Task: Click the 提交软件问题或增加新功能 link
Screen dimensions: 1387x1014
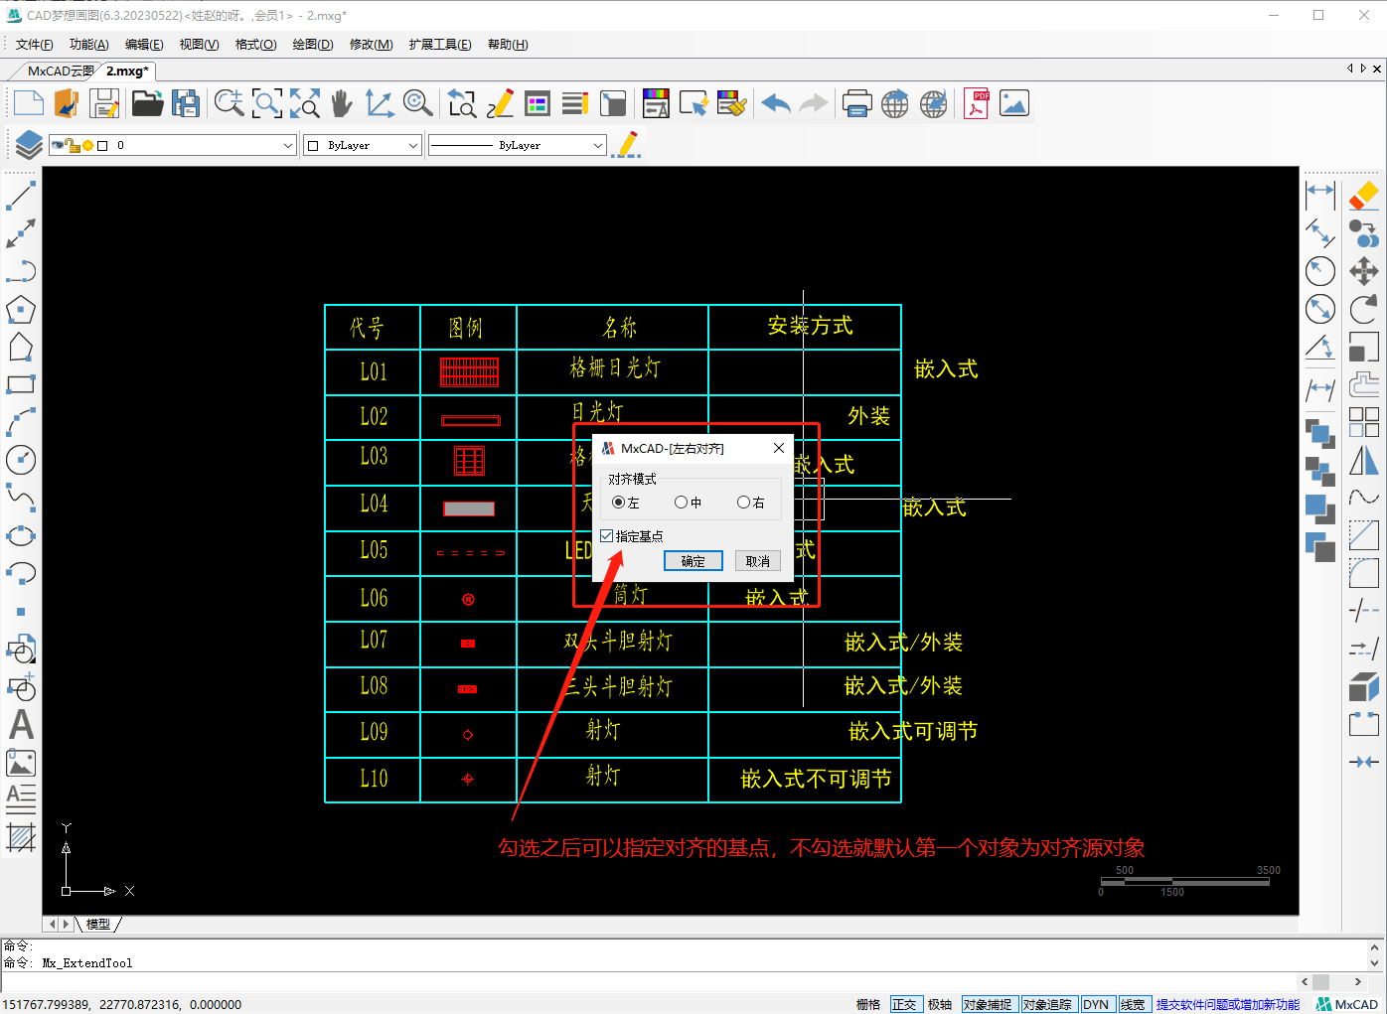Action: tap(1227, 1004)
